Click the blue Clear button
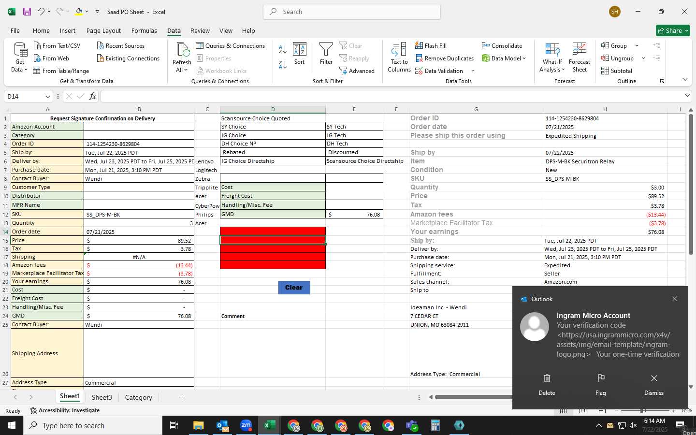This screenshot has width=696, height=435. [x=294, y=287]
